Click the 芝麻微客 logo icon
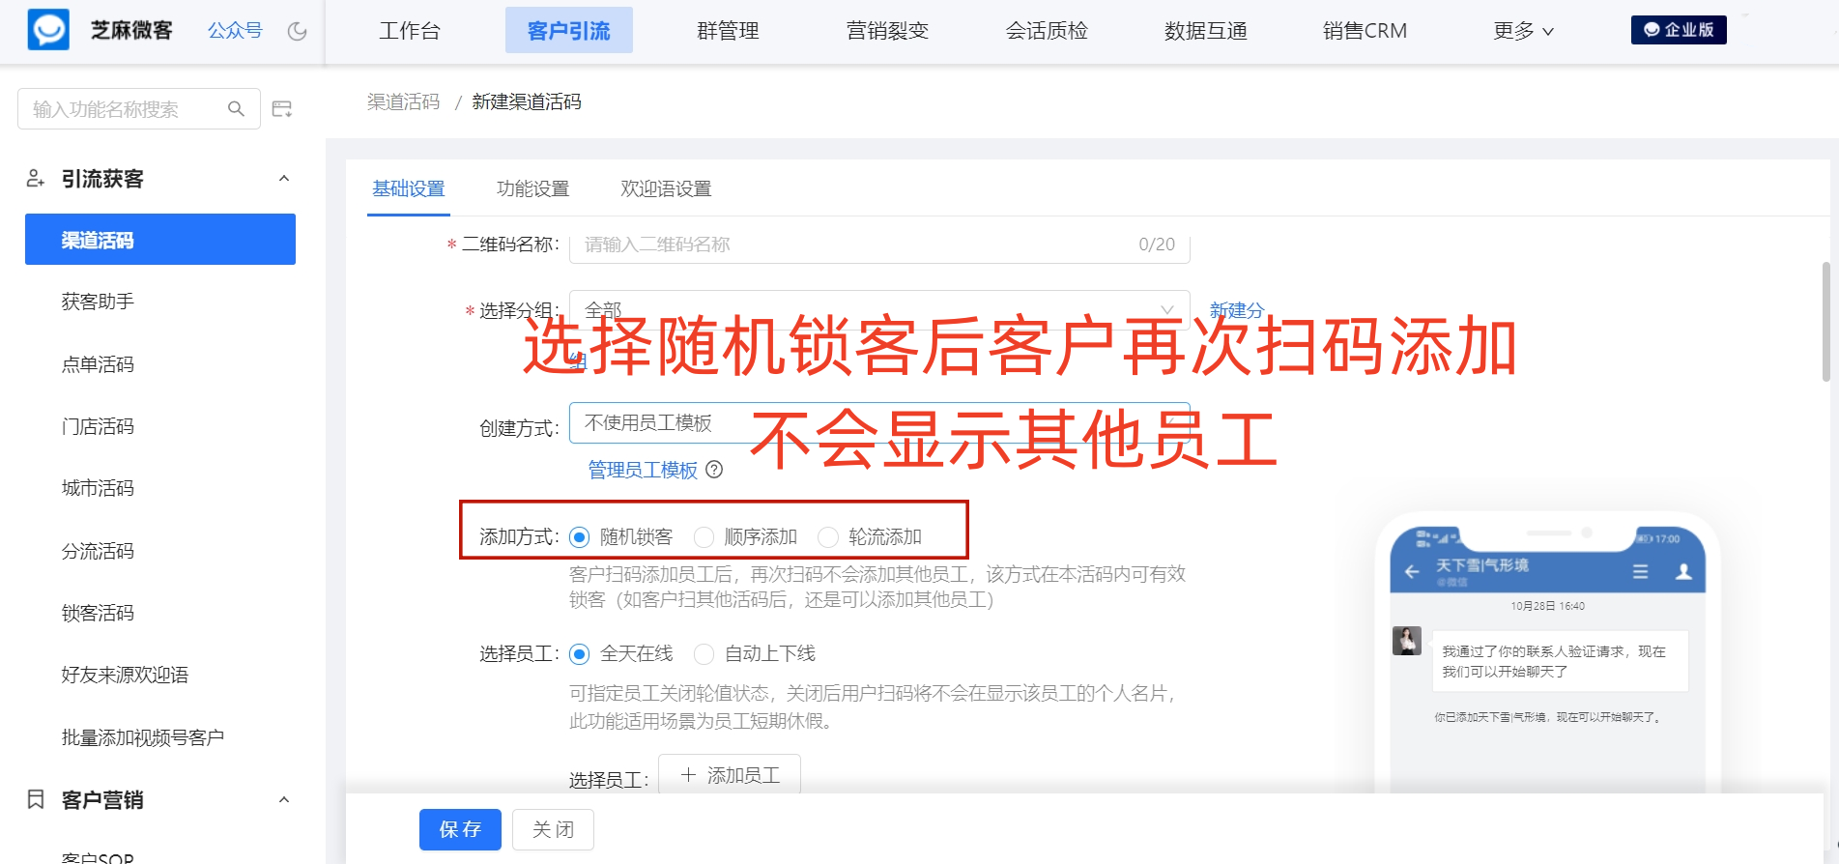 coord(48,30)
